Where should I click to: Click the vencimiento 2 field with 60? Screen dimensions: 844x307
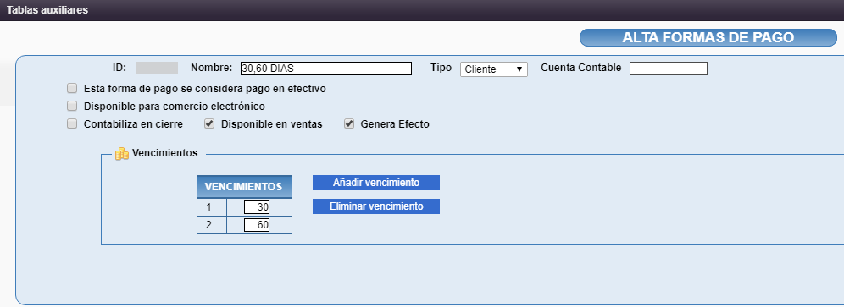[x=257, y=225]
